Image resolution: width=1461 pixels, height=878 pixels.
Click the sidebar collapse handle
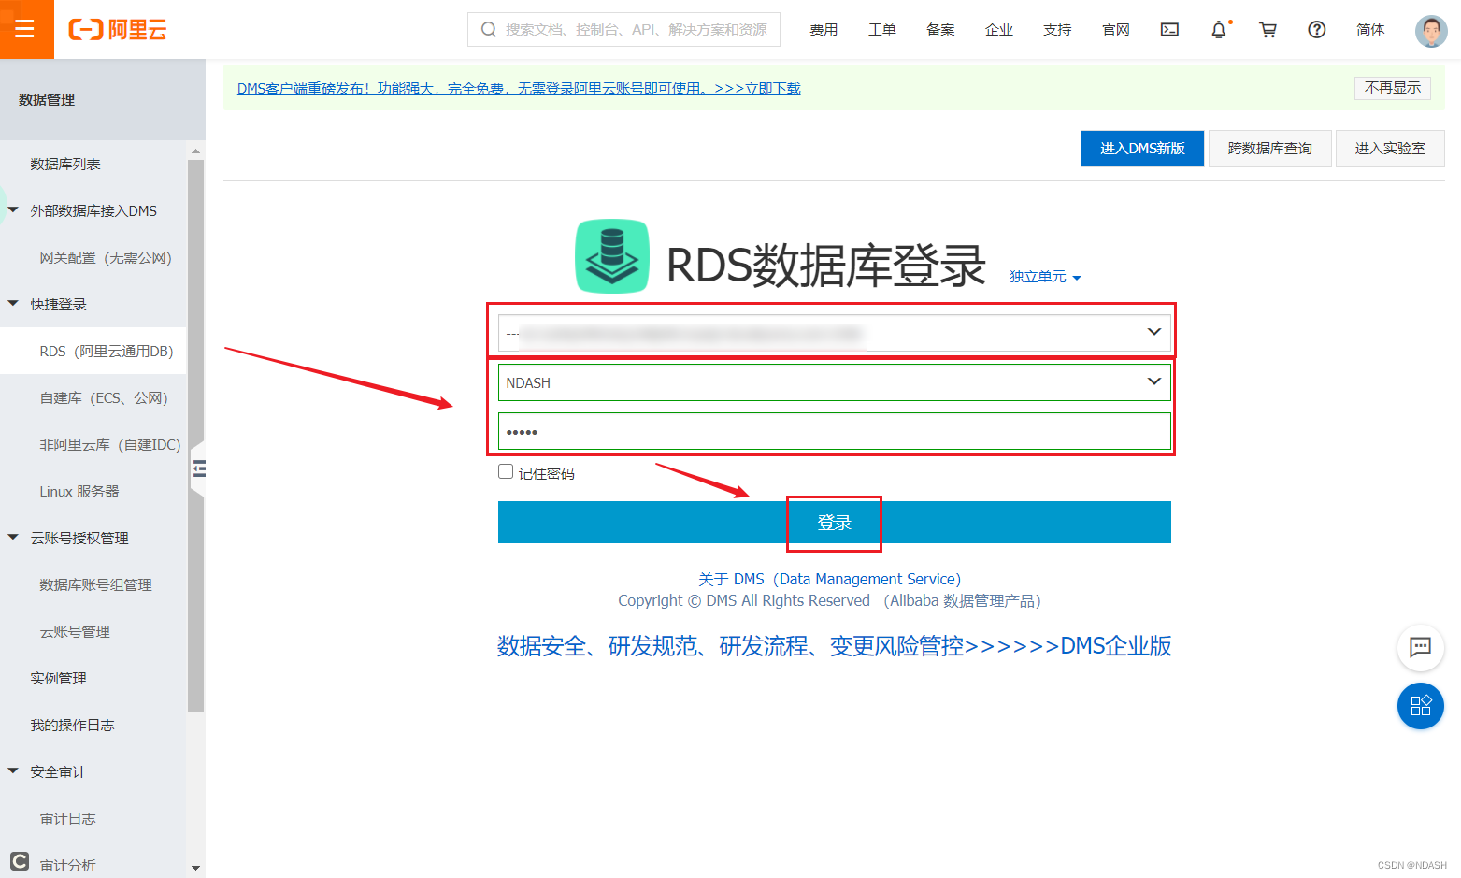(x=198, y=468)
